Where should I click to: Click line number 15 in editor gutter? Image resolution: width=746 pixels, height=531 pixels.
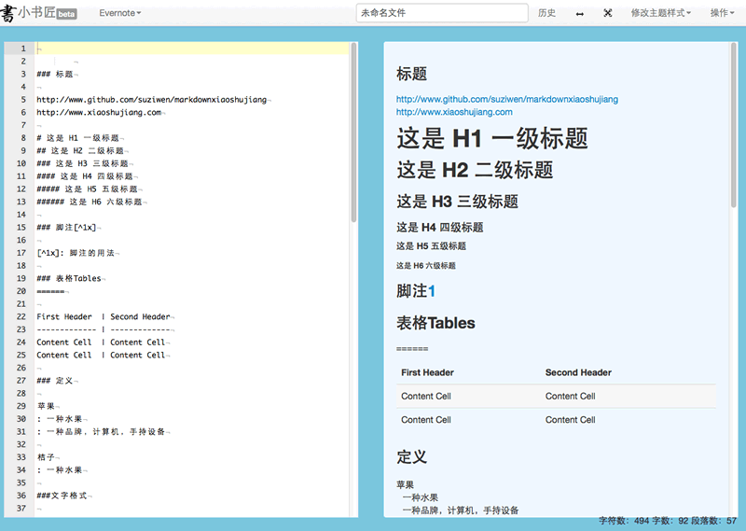coord(21,228)
